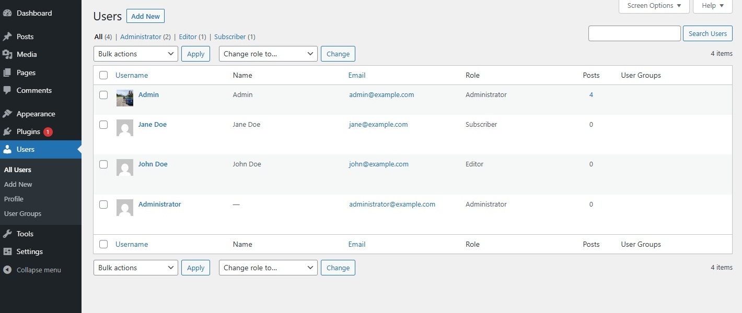Image resolution: width=742 pixels, height=313 pixels.
Task: Click the Pages document icon
Action: pyautogui.click(x=7, y=73)
